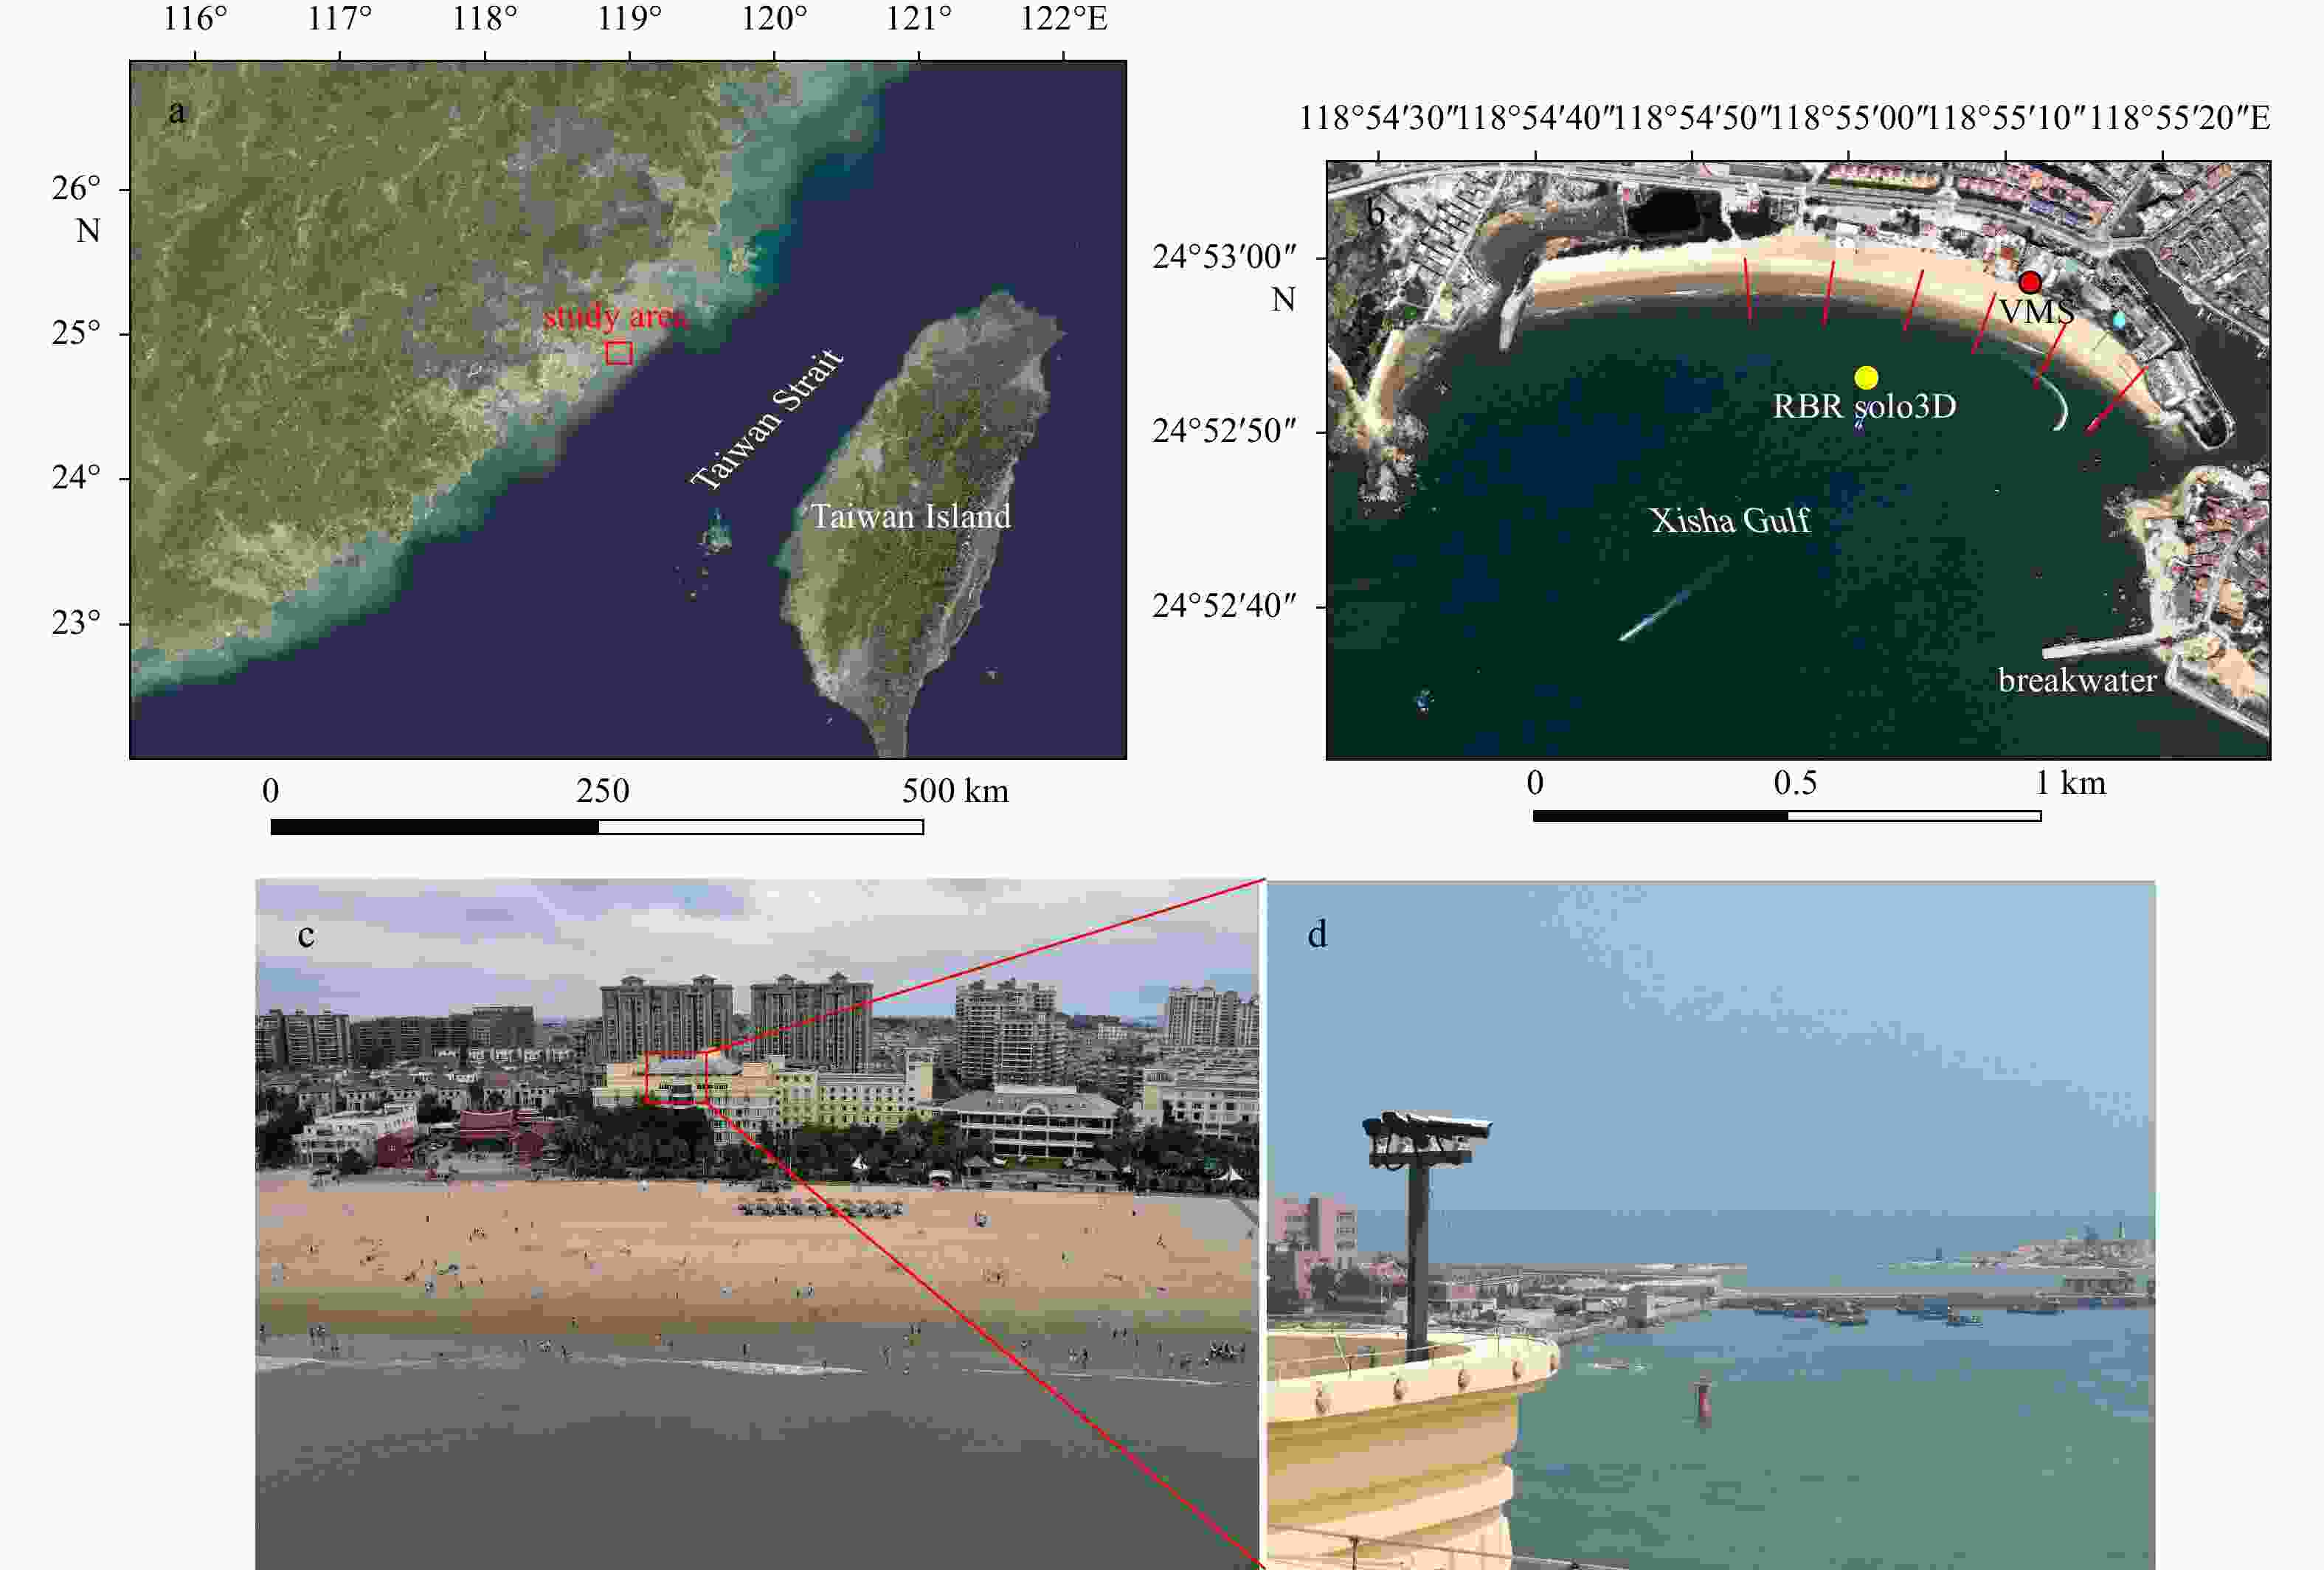The width and height of the screenshot is (2324, 1570).
Task: Click the '25°' latitude label
Action: (x=77, y=333)
